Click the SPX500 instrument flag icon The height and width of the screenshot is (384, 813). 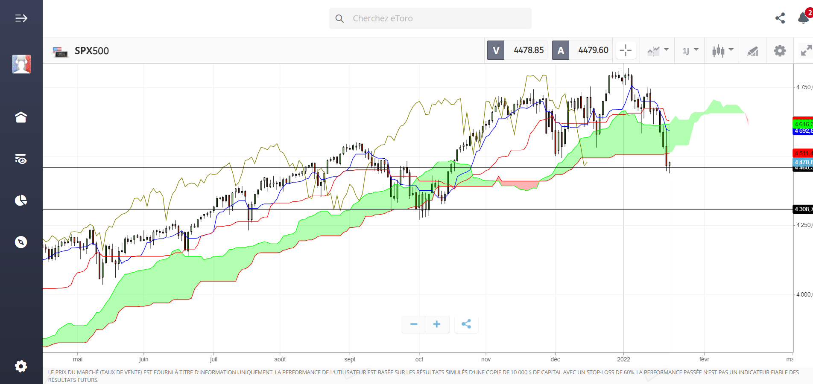point(60,52)
